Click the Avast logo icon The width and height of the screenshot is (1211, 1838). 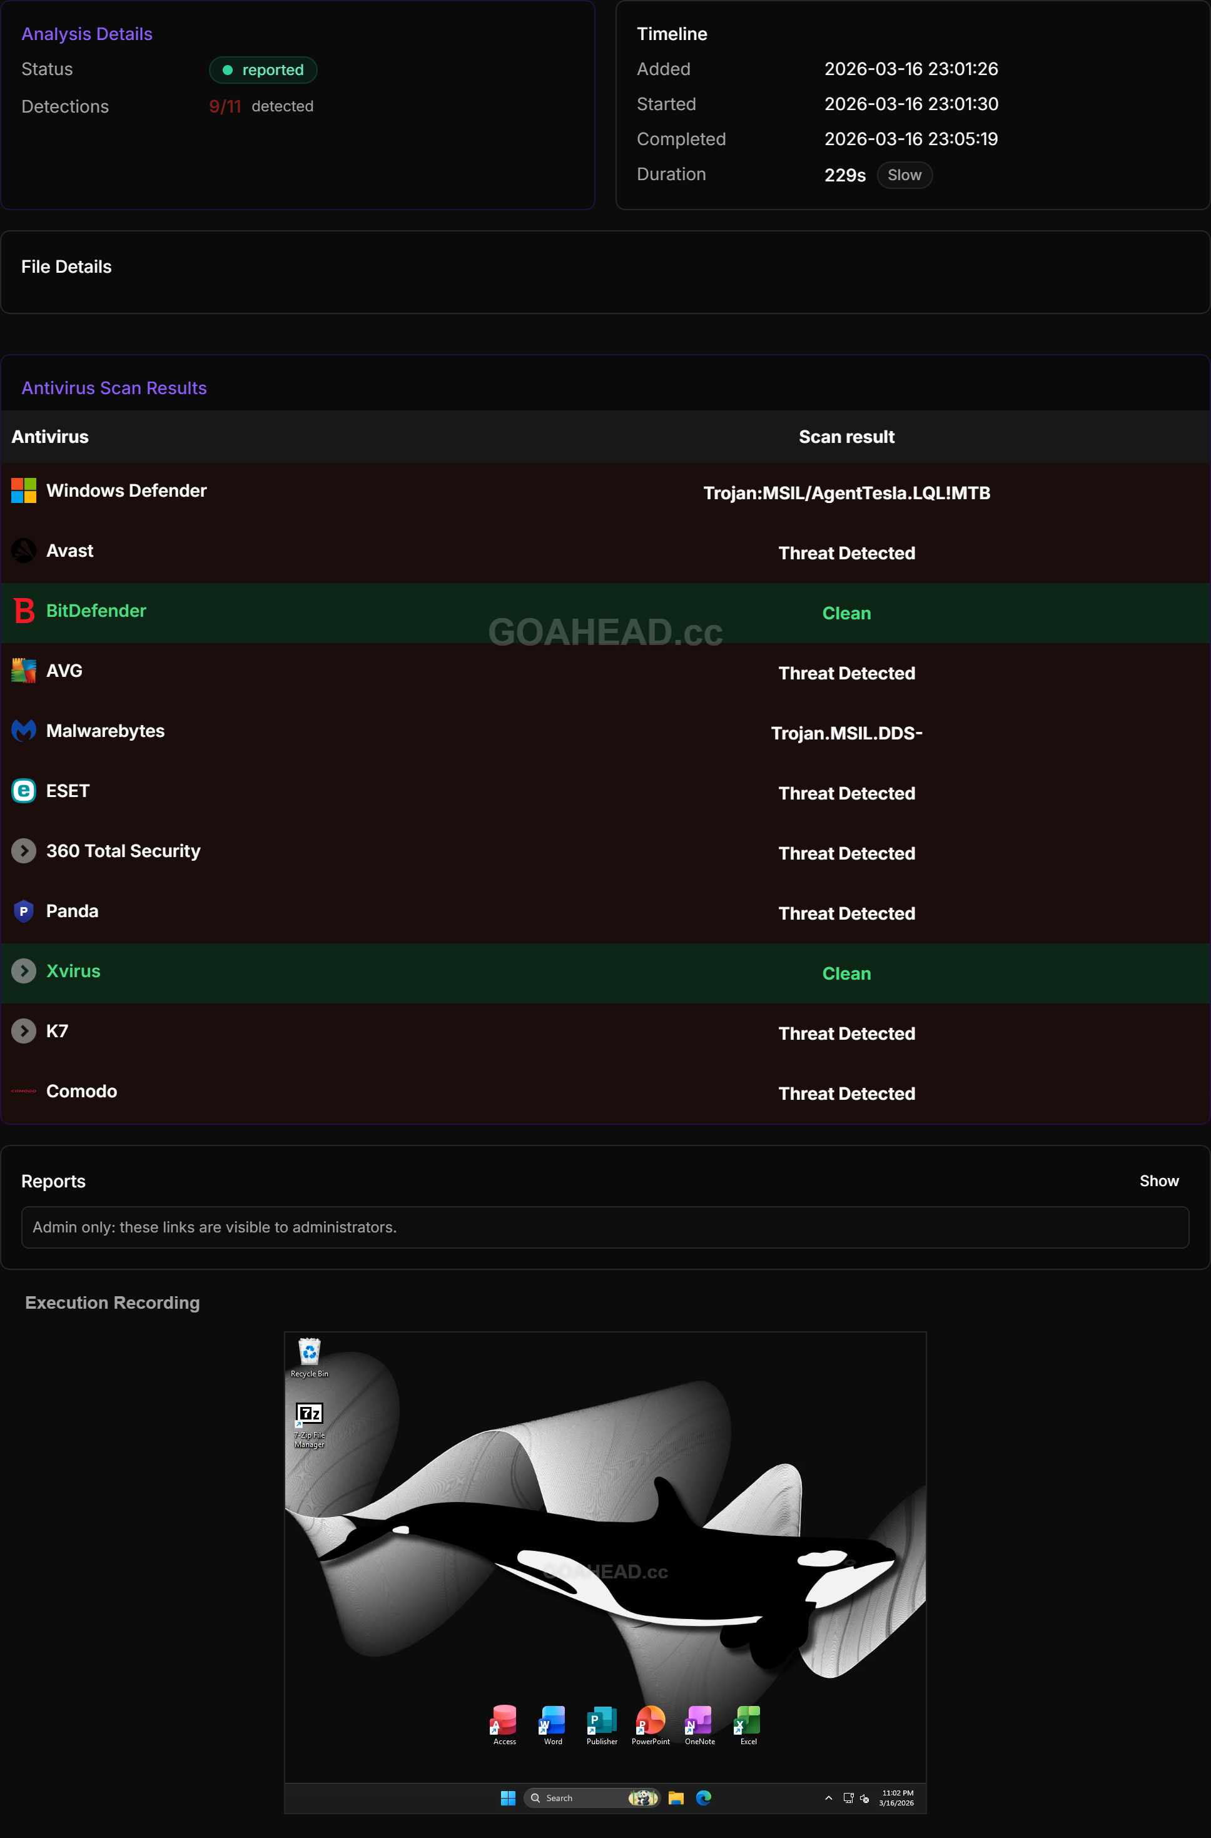[x=24, y=551]
